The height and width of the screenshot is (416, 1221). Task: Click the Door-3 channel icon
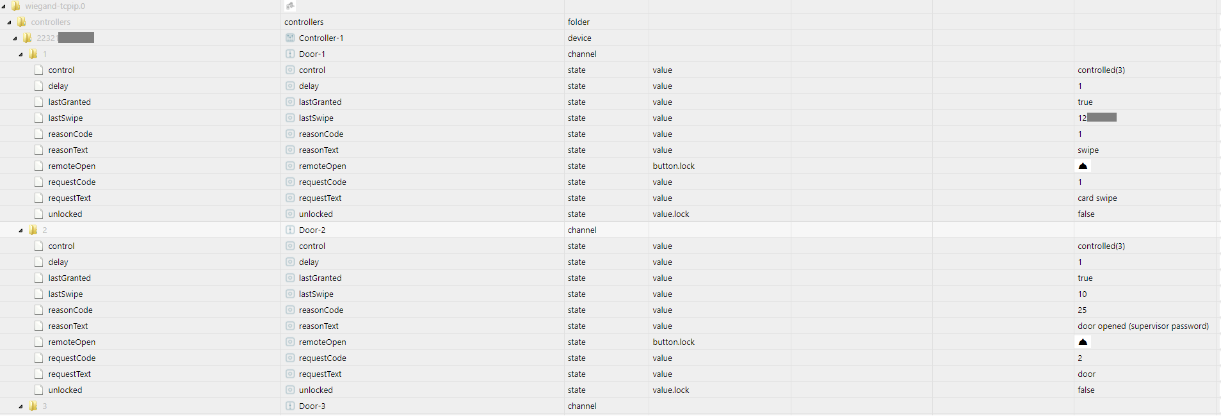point(290,406)
